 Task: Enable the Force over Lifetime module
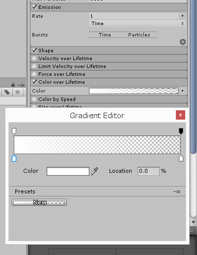[34, 74]
